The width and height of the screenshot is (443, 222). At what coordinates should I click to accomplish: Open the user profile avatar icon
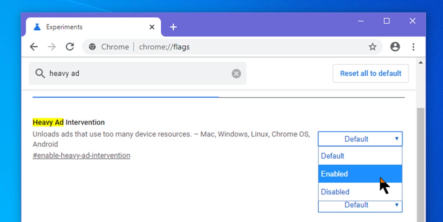coord(395,47)
